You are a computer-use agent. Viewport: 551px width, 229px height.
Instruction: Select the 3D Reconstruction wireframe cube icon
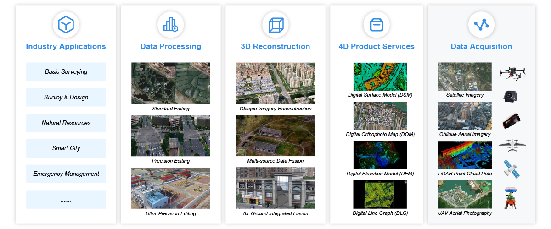[275, 24]
